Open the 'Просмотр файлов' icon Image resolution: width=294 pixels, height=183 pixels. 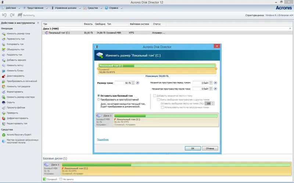point(4,108)
